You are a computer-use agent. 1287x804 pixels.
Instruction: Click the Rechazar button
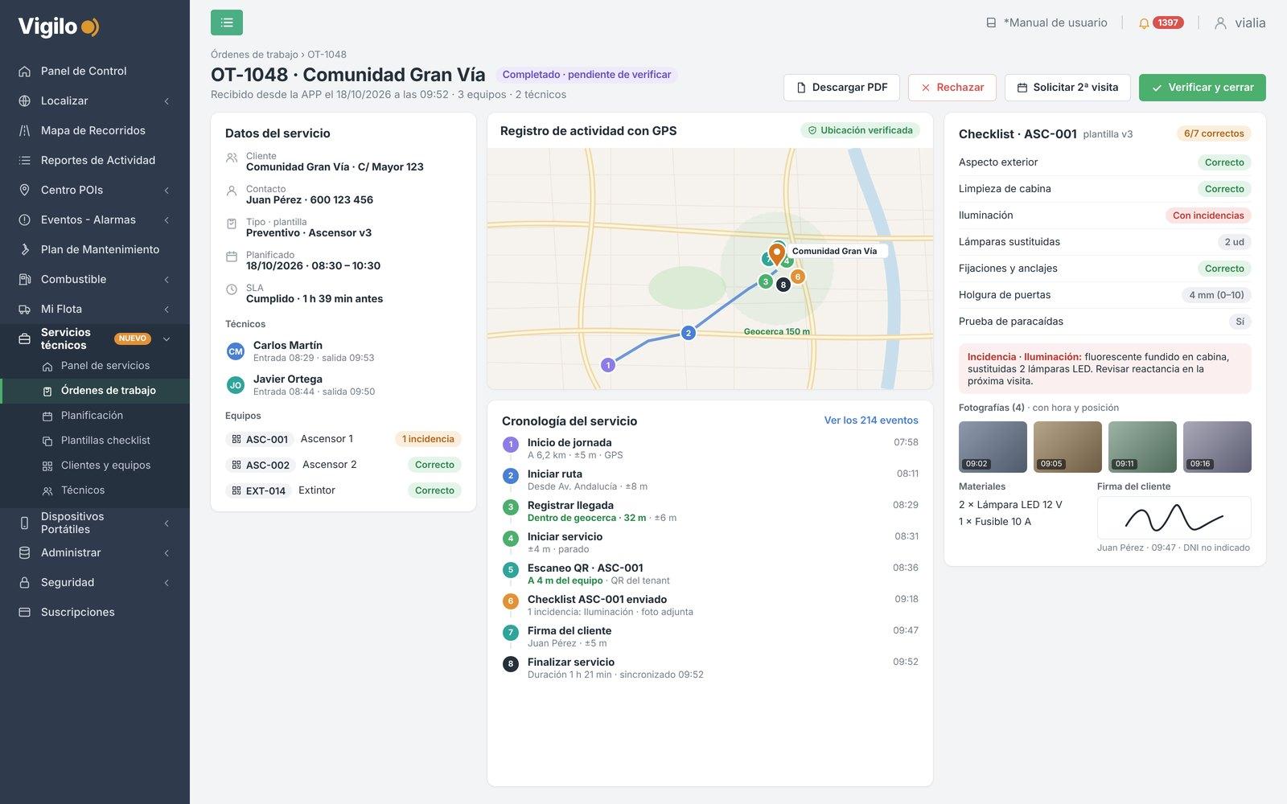tap(952, 88)
